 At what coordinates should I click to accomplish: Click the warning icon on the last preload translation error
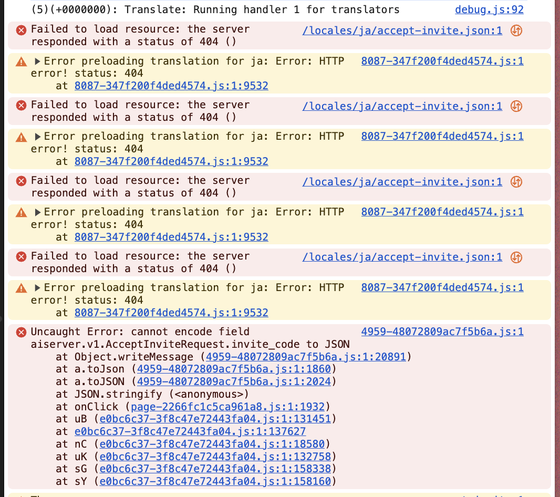21,287
